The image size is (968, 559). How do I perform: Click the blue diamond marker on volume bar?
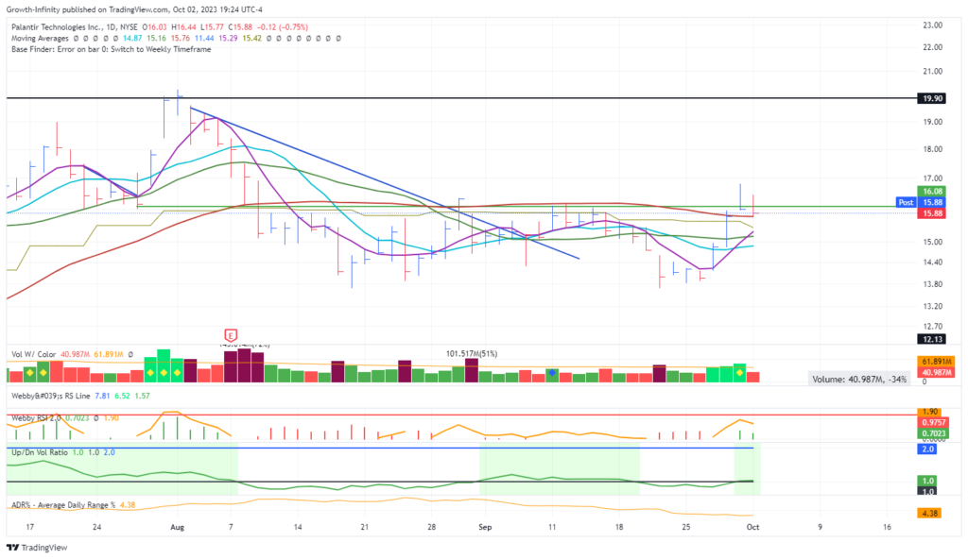[x=552, y=374]
